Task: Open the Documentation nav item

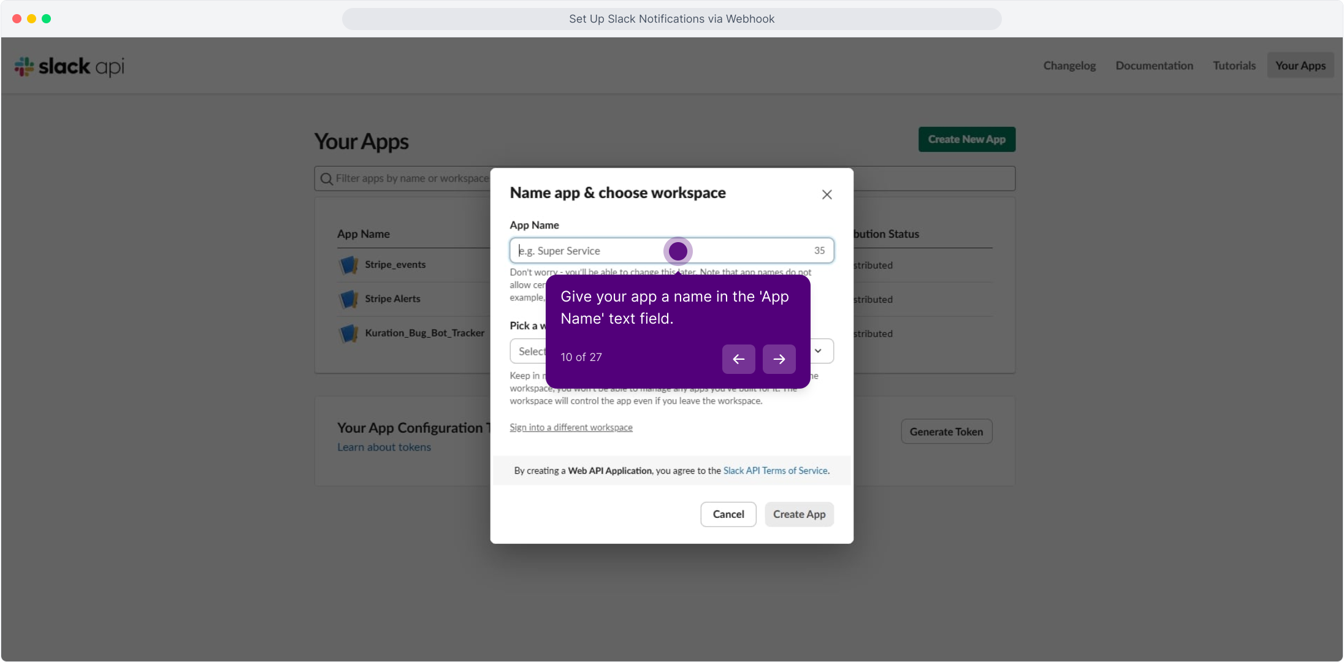Action: [x=1154, y=66]
